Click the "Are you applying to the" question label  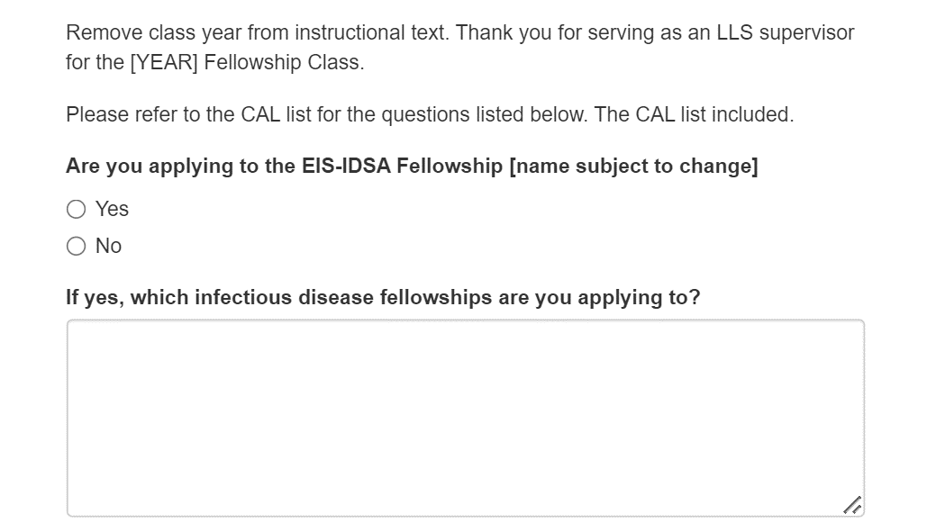(180, 167)
